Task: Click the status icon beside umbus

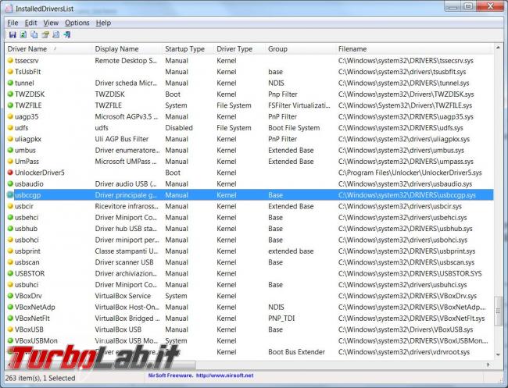Action: [10, 150]
